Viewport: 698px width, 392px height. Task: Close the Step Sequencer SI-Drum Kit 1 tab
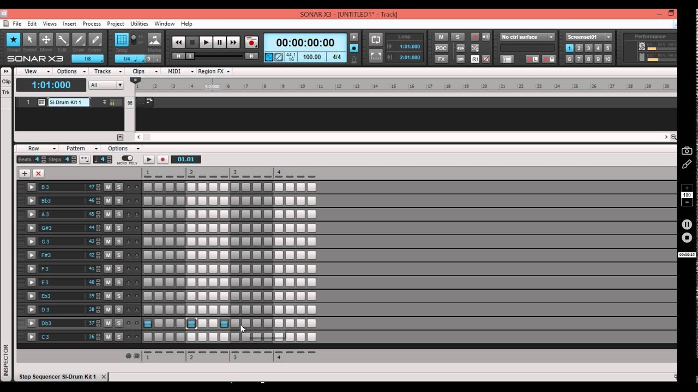click(x=104, y=377)
